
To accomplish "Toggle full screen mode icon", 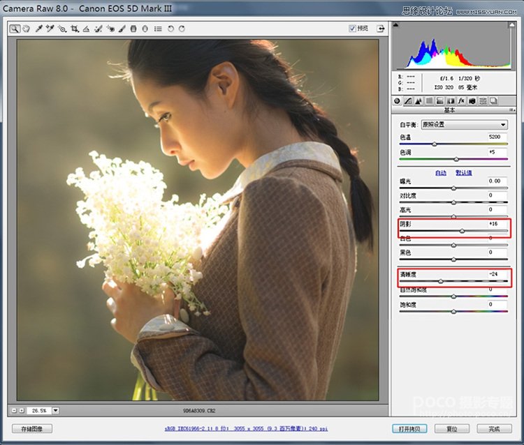I will 381,29.
